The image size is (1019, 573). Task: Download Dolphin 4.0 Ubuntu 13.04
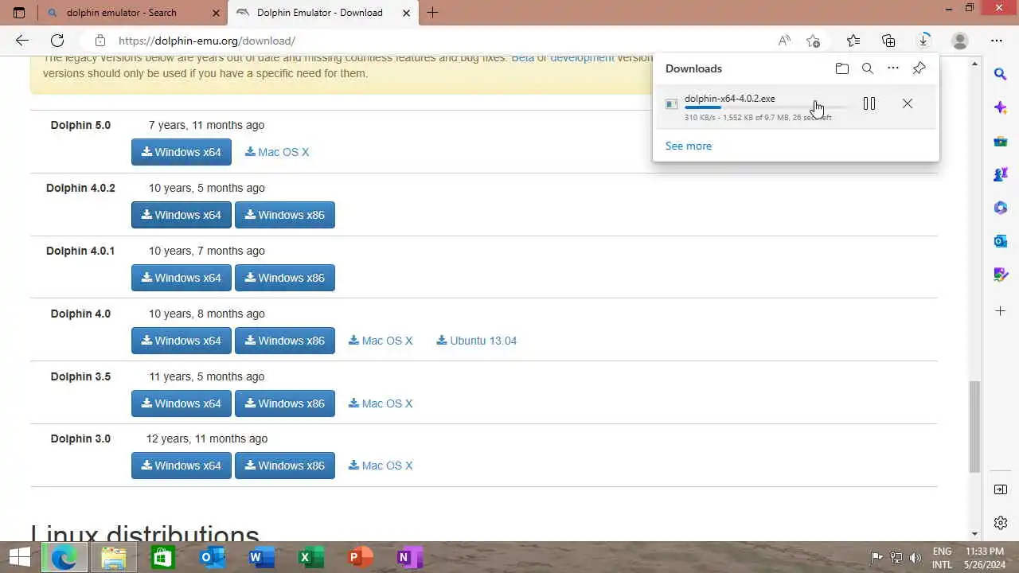[477, 341]
